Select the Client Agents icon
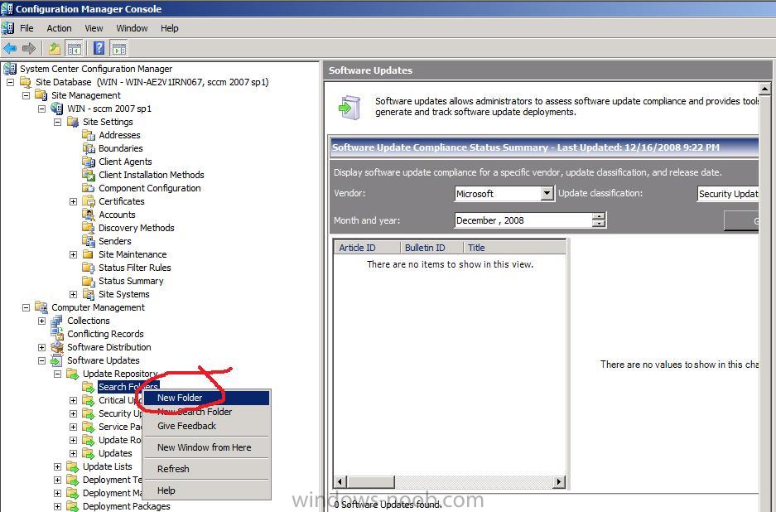The width and height of the screenshot is (776, 512). click(x=89, y=162)
